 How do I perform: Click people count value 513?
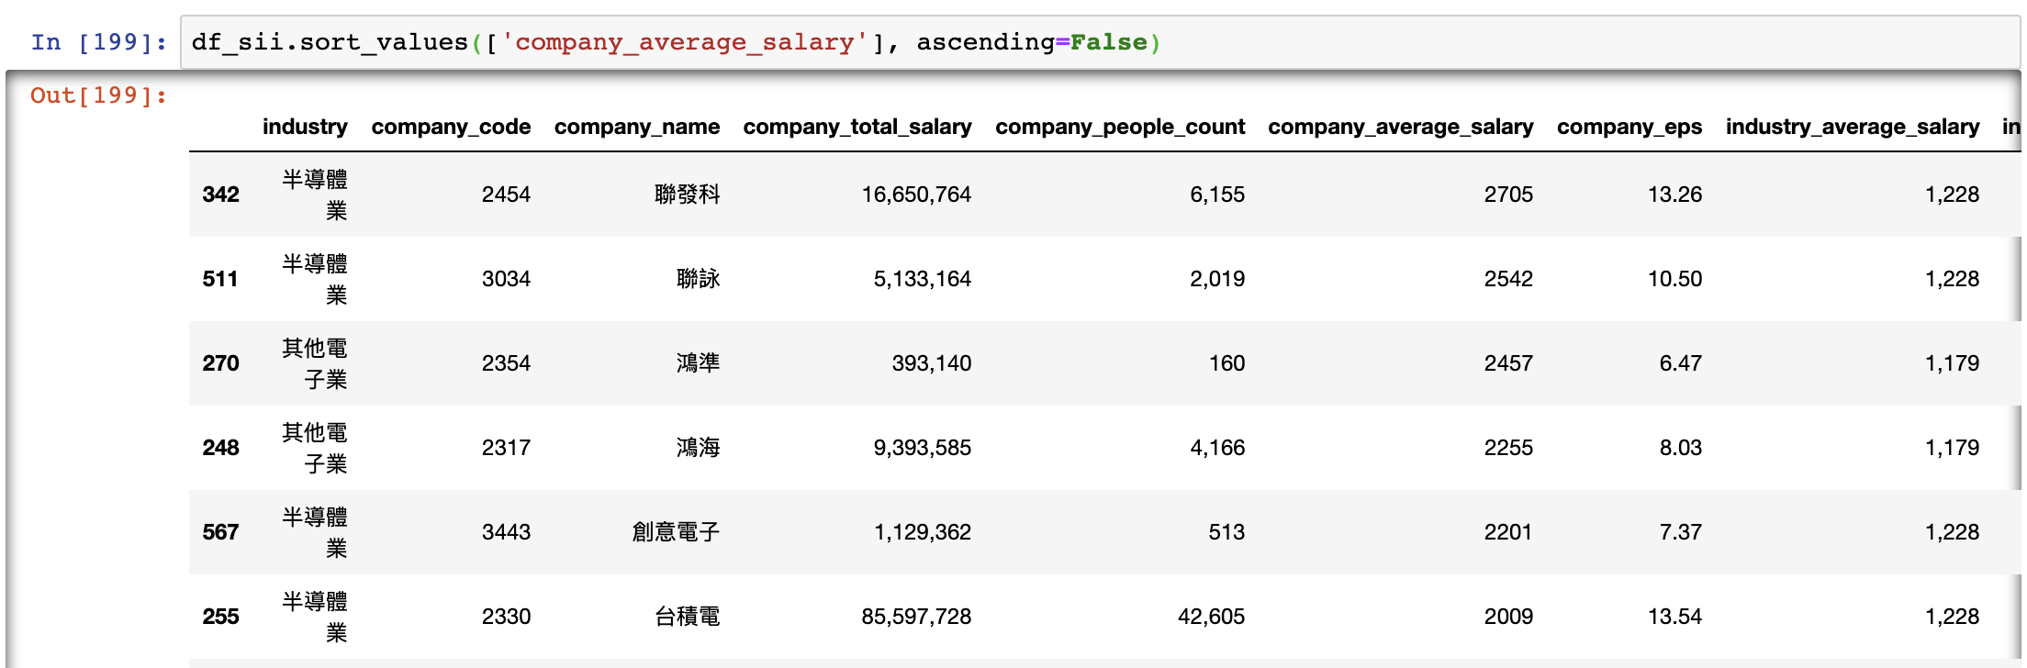(x=1226, y=532)
